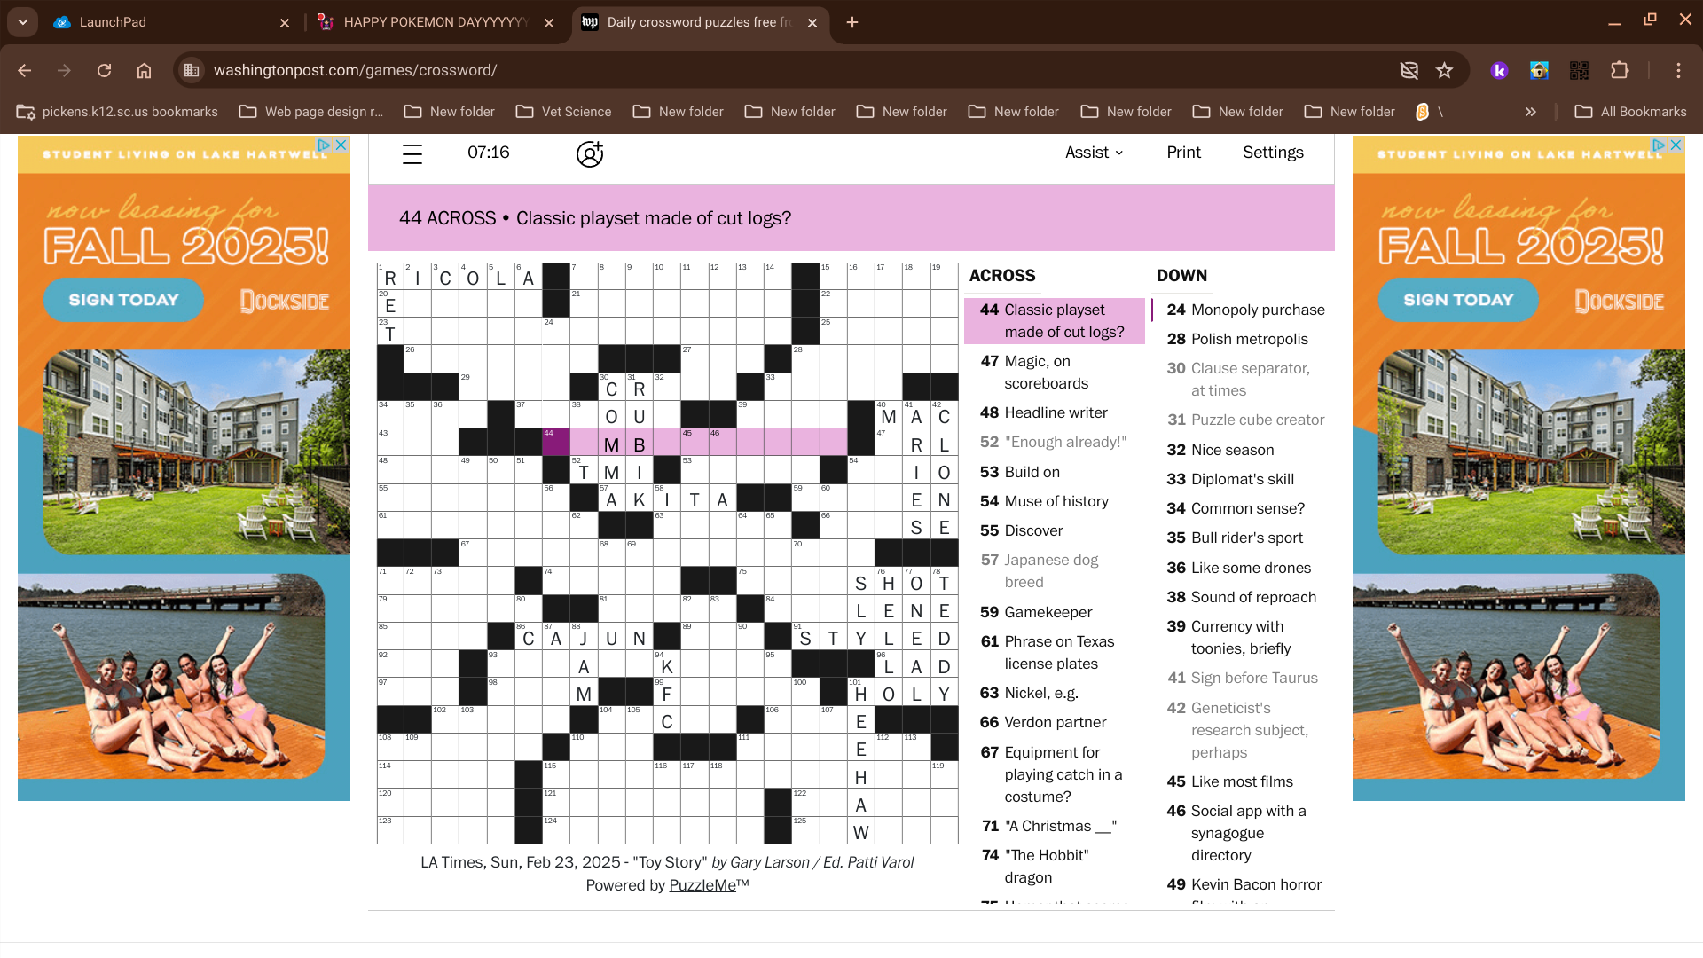Image resolution: width=1703 pixels, height=958 pixels.
Task: Select clue 55 Discover
Action: [1055, 530]
